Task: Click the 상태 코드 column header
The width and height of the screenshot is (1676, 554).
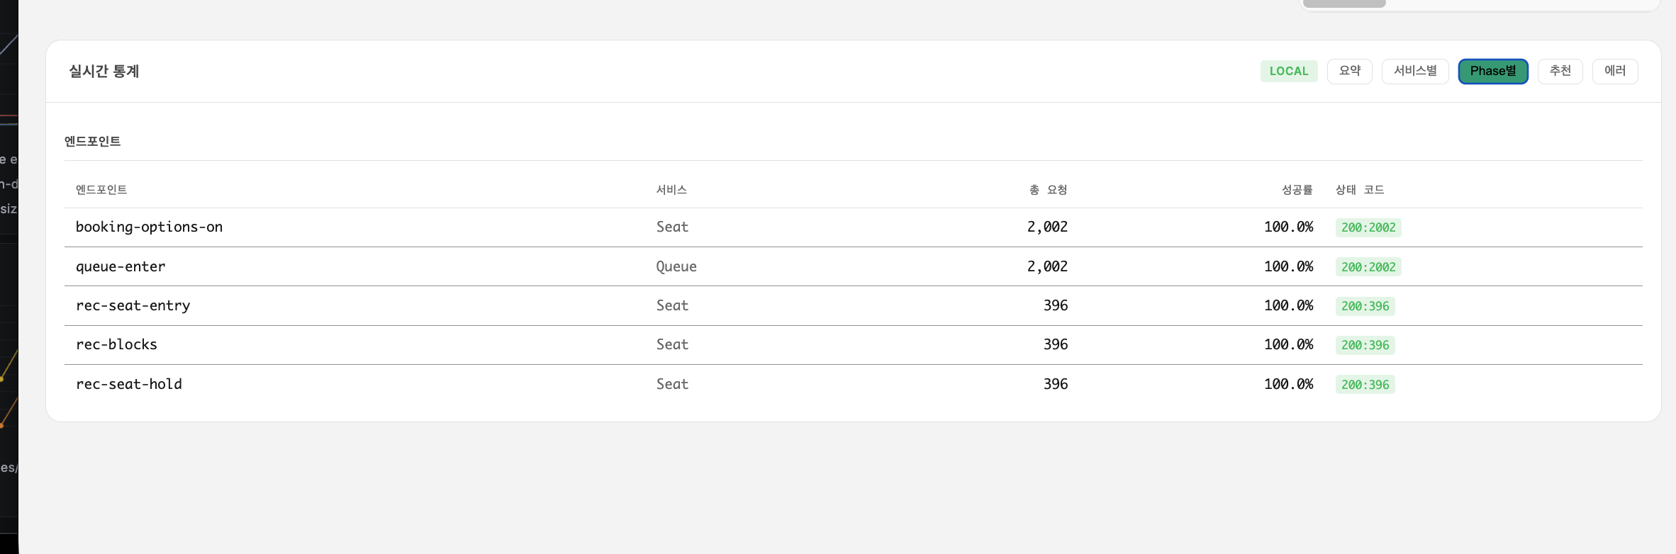Action: [x=1359, y=190]
